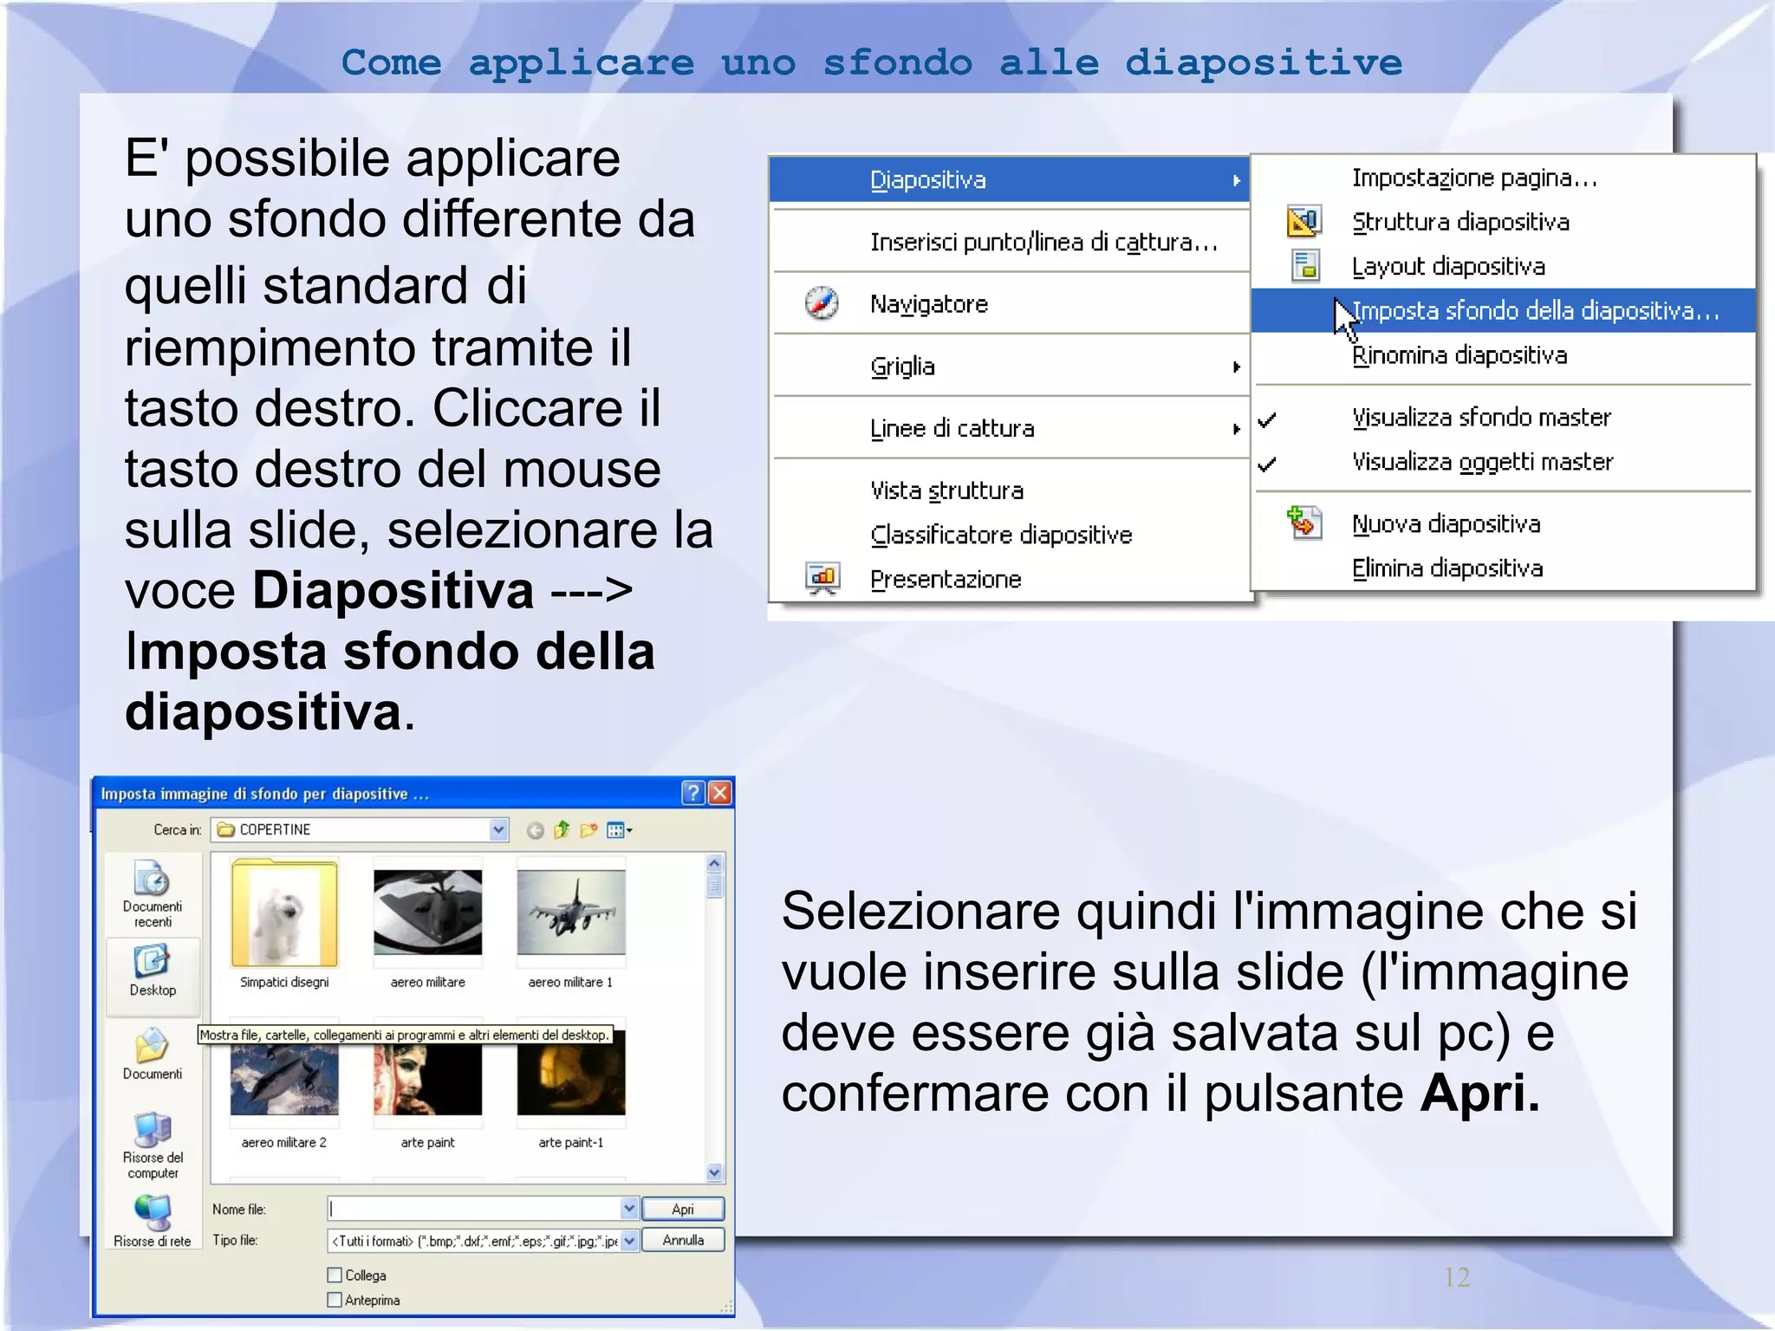The height and width of the screenshot is (1331, 1775).
Task: Enable the Anteprima checkbox
Action: [335, 1300]
